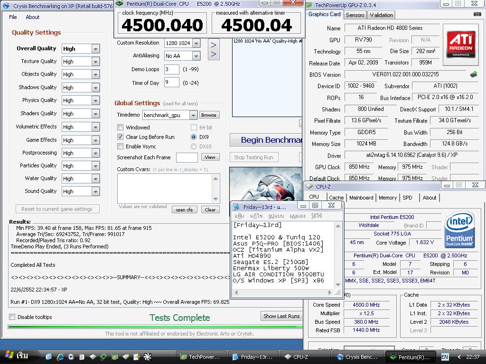Toggle the 64 bit checkbox
The width and height of the screenshot is (486, 364).
194,127
